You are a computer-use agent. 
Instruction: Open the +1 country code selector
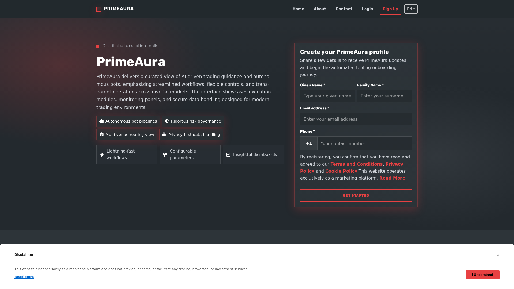(x=309, y=143)
